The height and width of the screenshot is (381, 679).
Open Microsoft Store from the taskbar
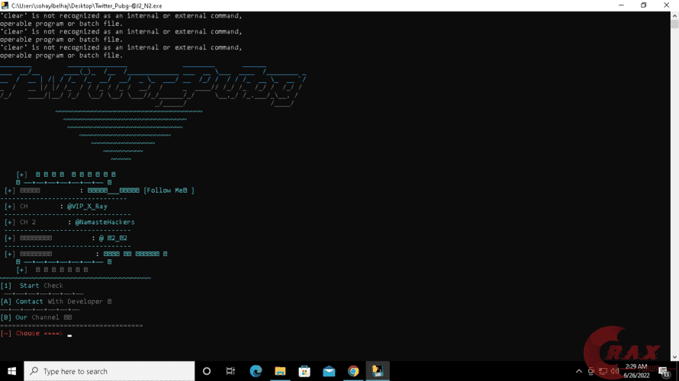[304, 371]
